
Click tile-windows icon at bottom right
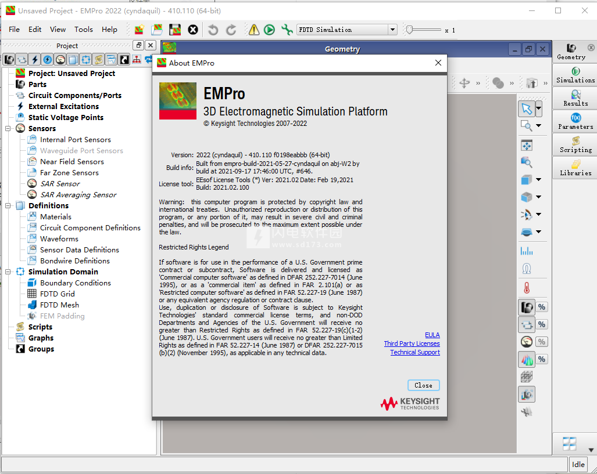[570, 444]
